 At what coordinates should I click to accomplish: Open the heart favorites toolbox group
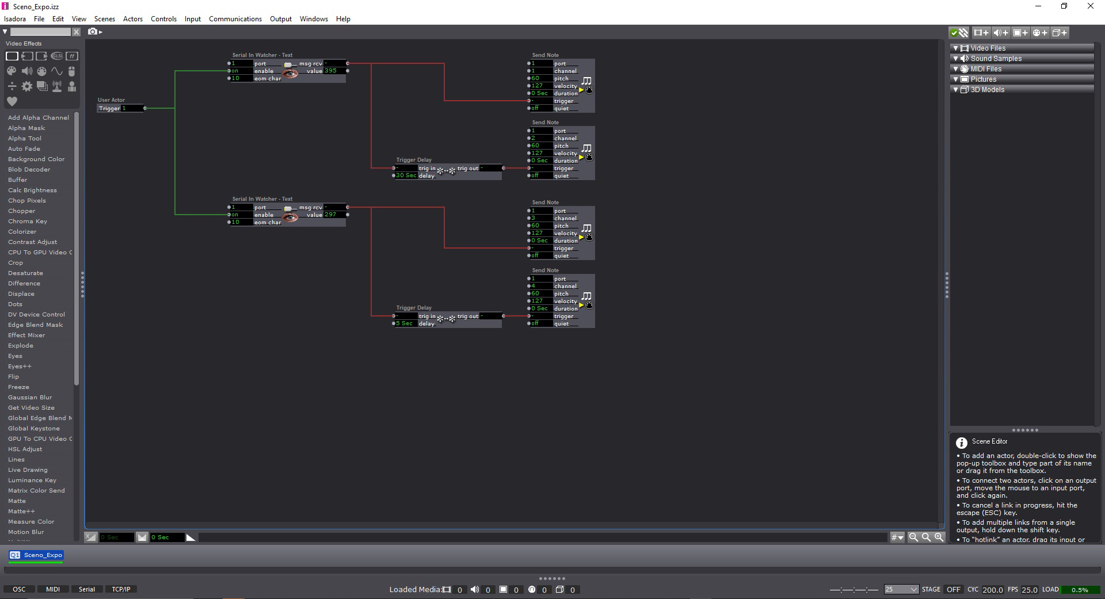pos(12,101)
